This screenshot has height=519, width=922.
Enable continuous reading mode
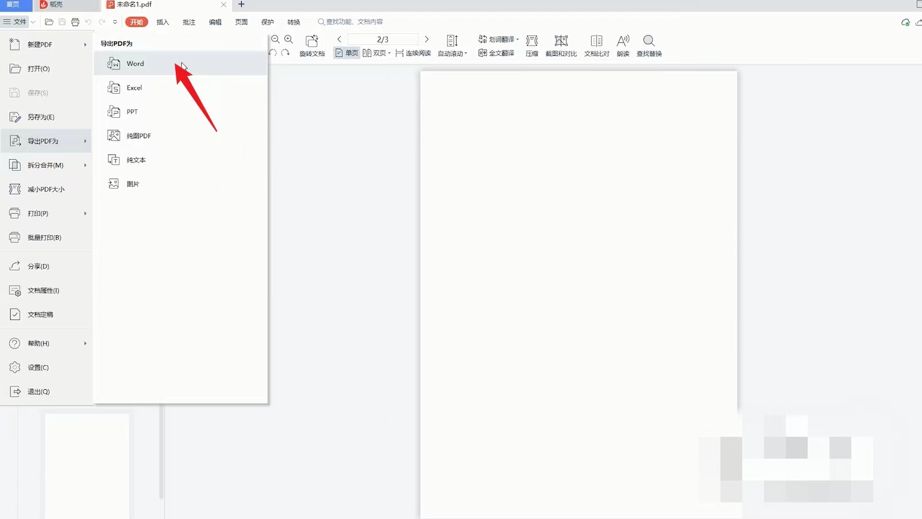coord(413,53)
